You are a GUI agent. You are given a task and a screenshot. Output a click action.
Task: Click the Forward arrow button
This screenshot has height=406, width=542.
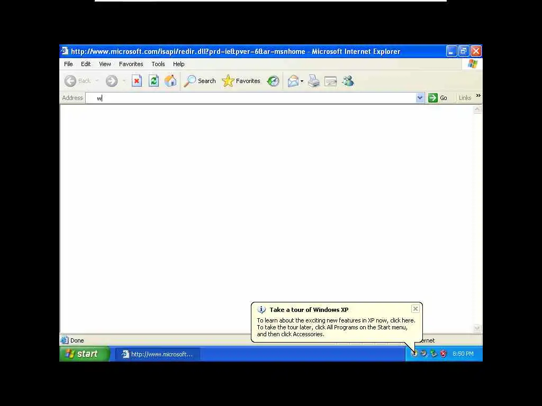click(112, 81)
